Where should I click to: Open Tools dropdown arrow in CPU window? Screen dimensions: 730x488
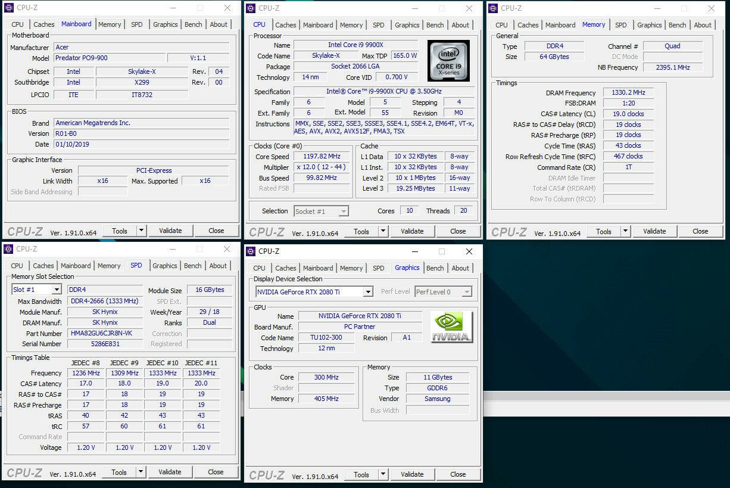coord(383,231)
